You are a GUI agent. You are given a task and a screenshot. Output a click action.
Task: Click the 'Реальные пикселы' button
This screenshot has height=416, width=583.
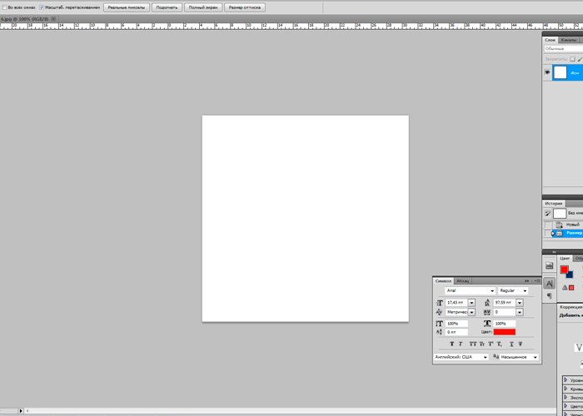tap(127, 7)
